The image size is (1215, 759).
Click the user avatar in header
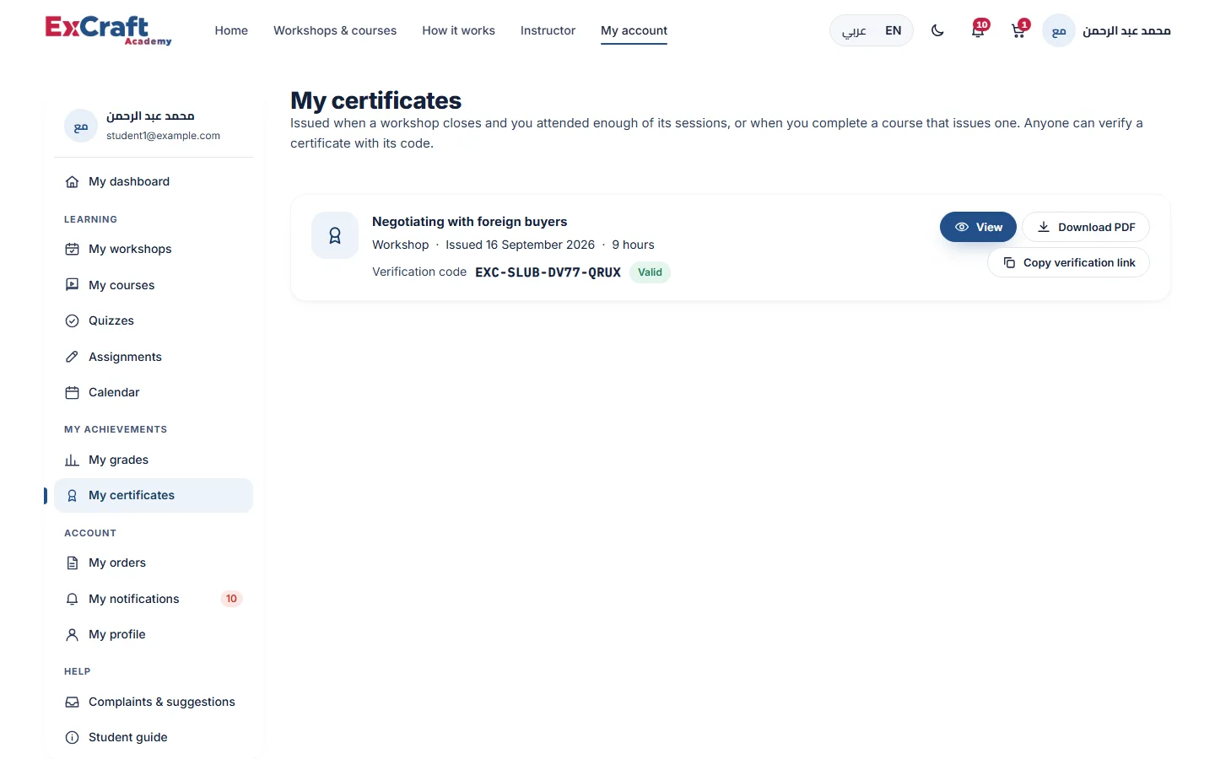(x=1059, y=30)
